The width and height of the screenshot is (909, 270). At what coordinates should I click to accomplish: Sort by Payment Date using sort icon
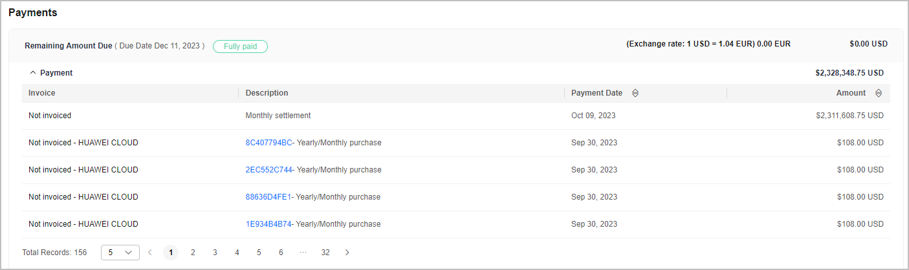635,93
